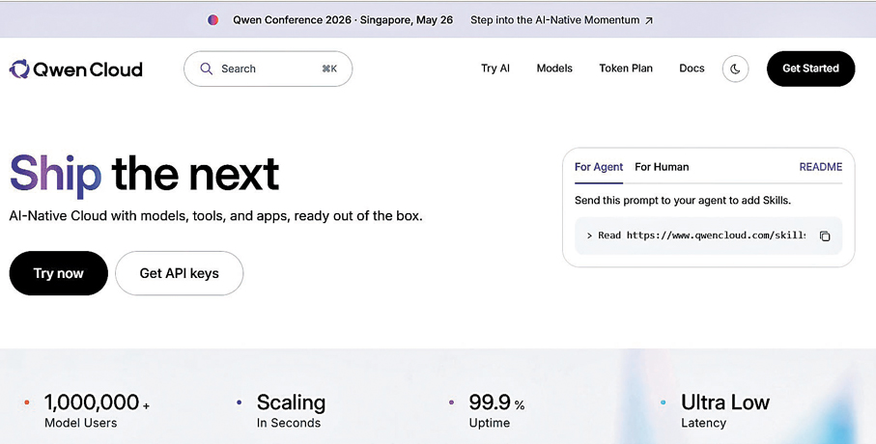Switch to the For Agent tab
Image resolution: width=876 pixels, height=444 pixels.
click(x=599, y=167)
